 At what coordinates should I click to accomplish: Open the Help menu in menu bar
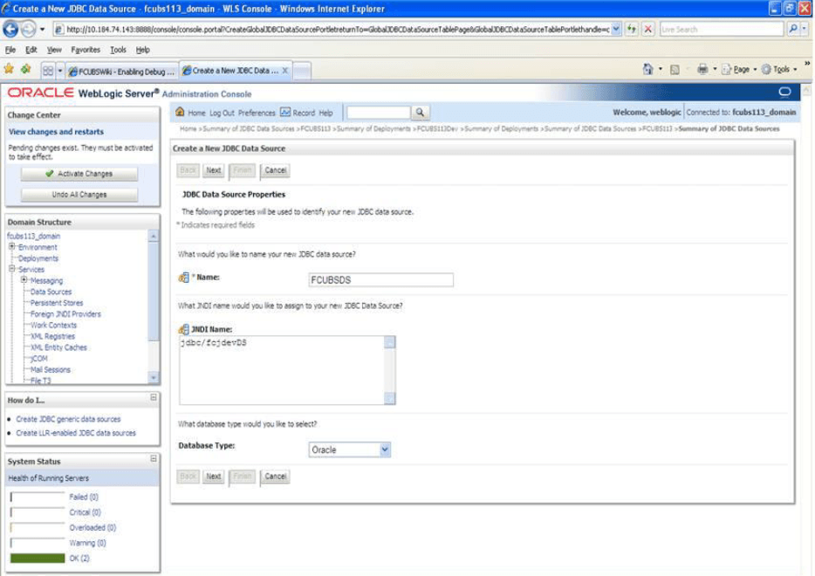tap(142, 50)
